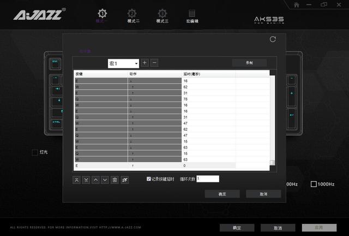The image size is (349, 236).
Task: Delete selected rows with trash icon
Action: [115, 180]
